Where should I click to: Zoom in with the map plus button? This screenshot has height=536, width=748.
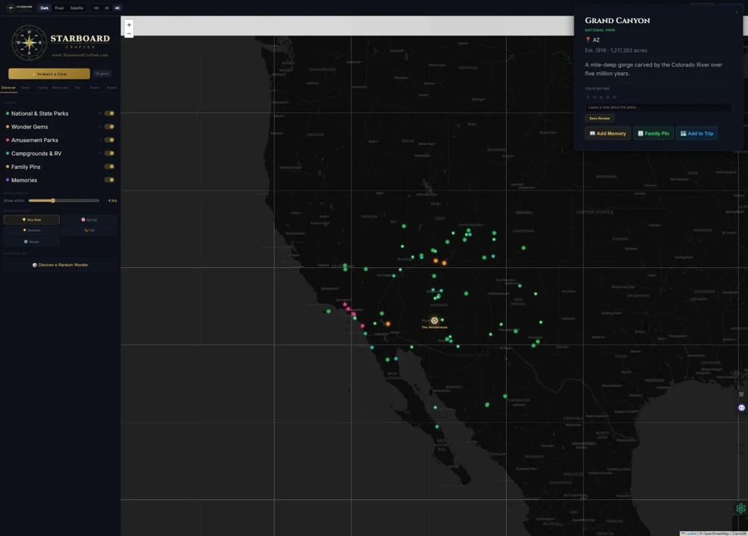click(129, 24)
